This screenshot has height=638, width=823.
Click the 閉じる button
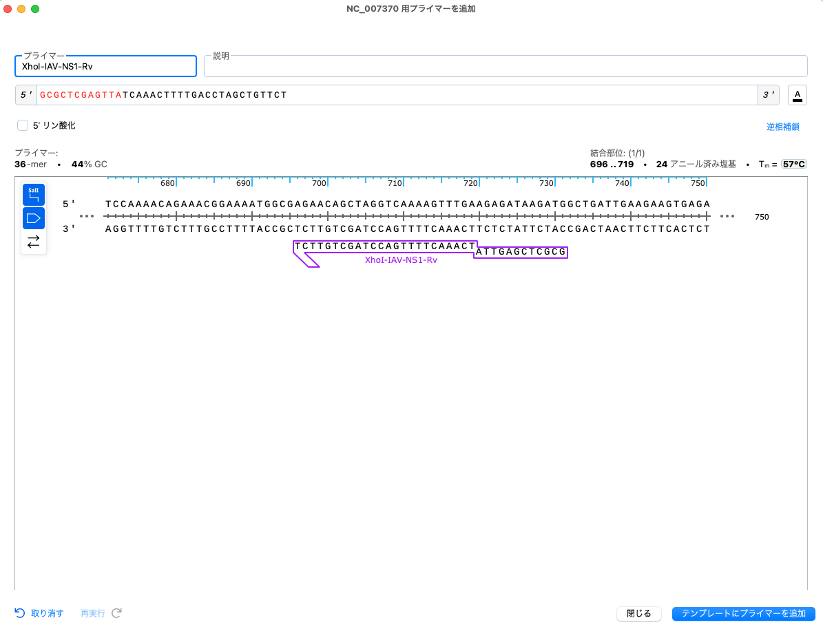coord(638,613)
